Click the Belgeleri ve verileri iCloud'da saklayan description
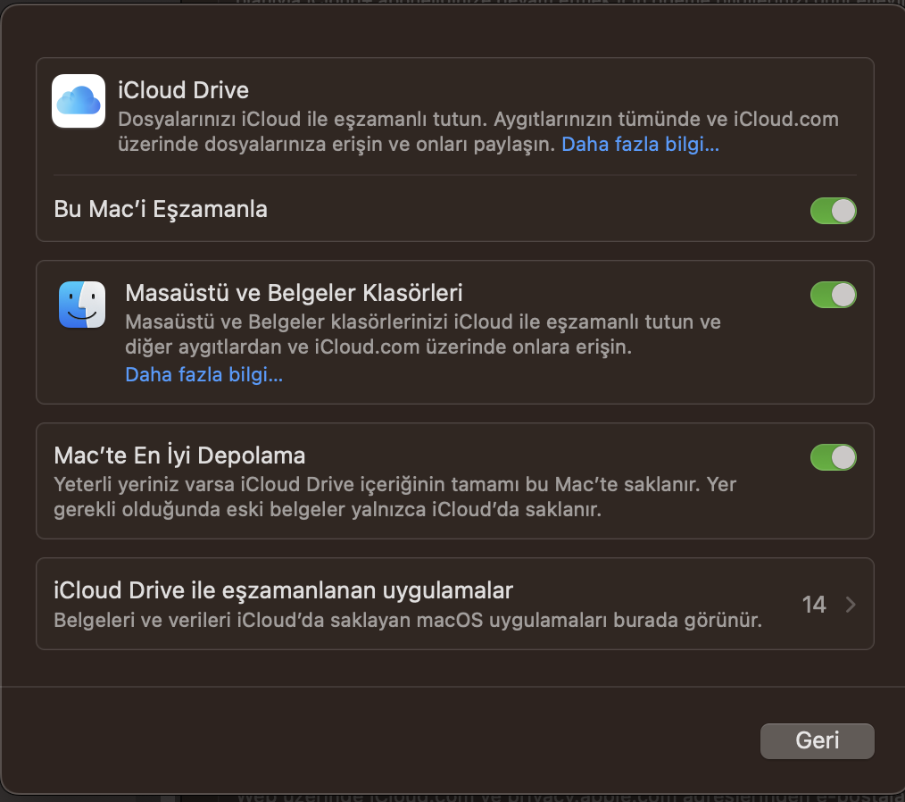This screenshot has height=802, width=905. point(408,620)
